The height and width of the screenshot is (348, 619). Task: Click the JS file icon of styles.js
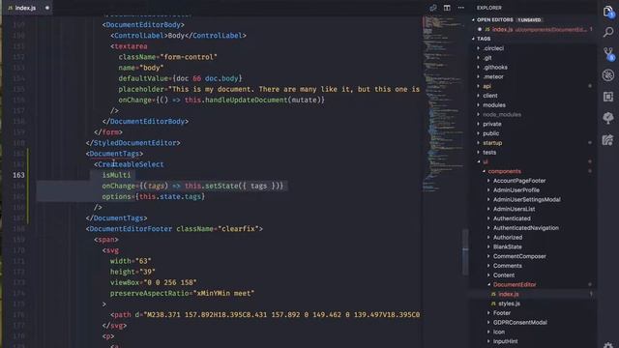493,304
